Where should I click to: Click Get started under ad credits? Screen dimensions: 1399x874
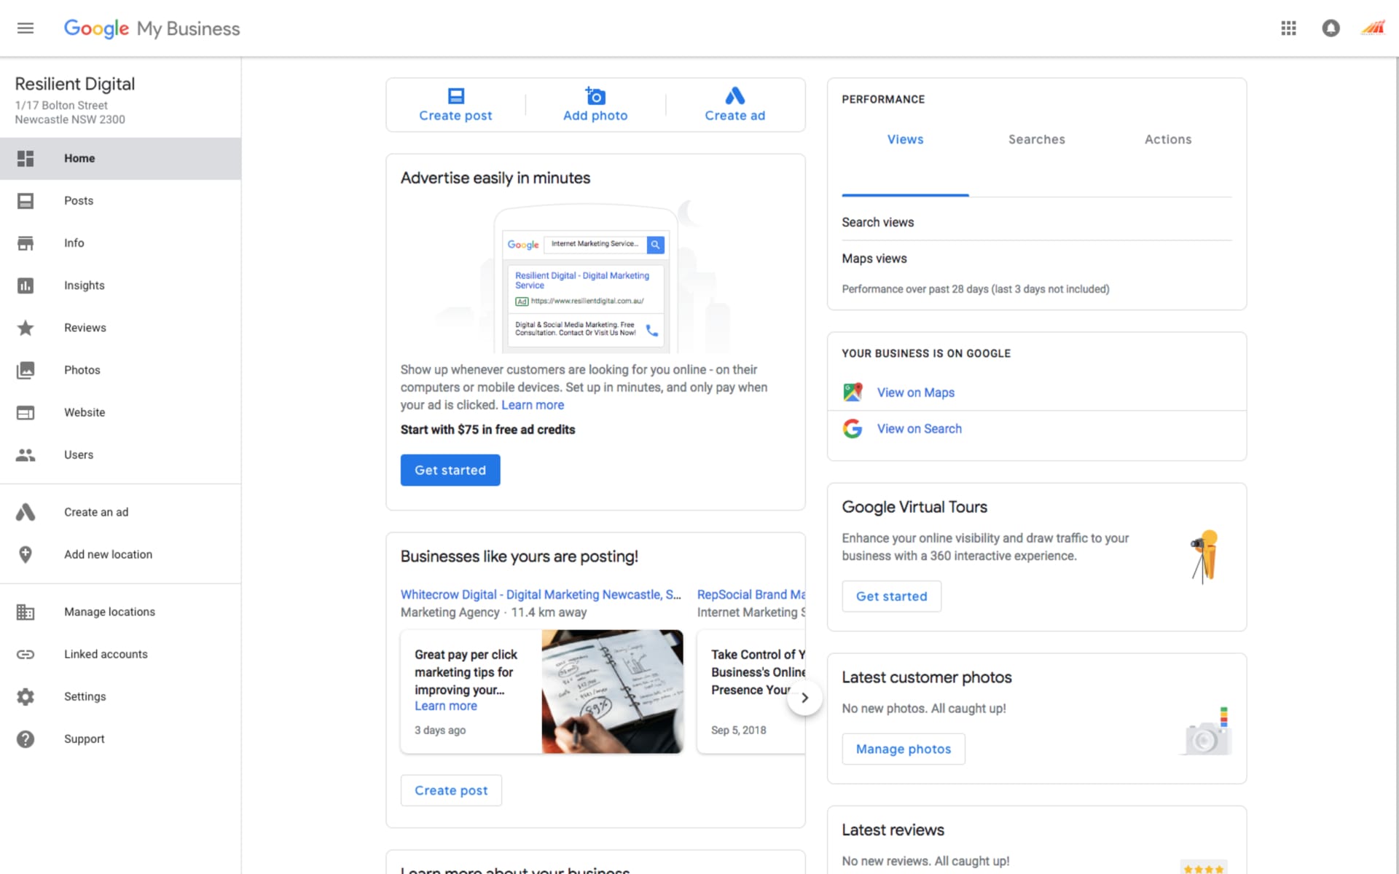pos(450,470)
